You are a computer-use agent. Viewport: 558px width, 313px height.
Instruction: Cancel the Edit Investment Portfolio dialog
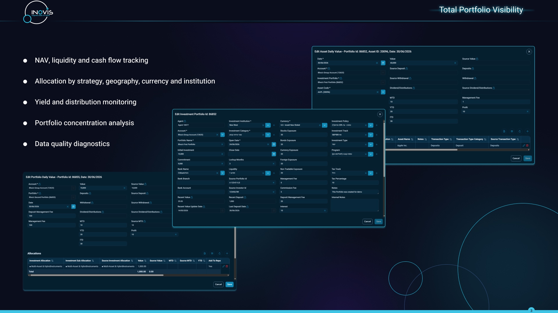[367, 221]
